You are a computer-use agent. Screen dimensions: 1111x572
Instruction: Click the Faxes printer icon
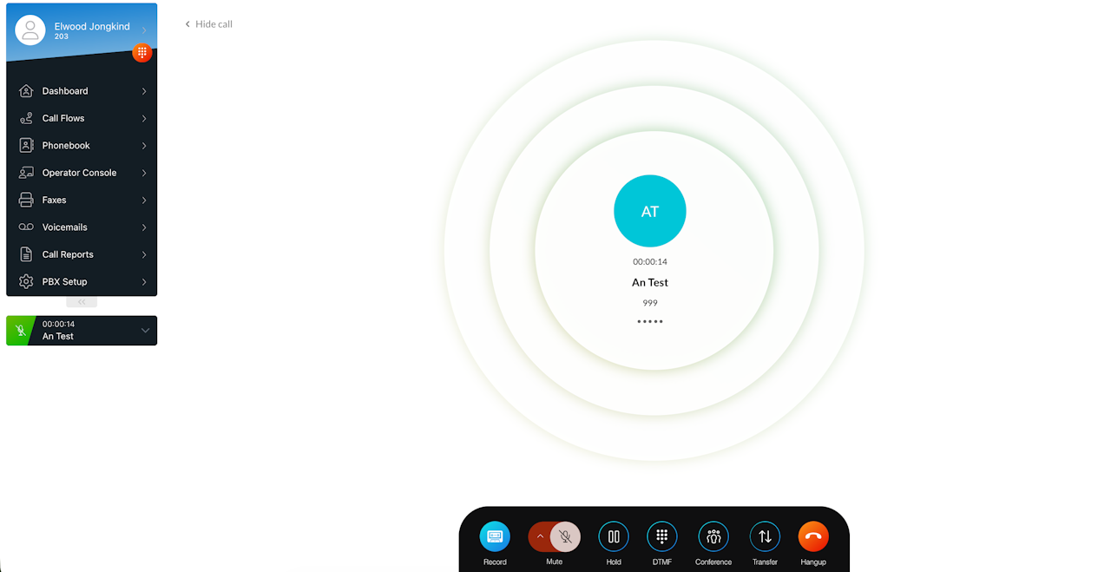(26, 200)
